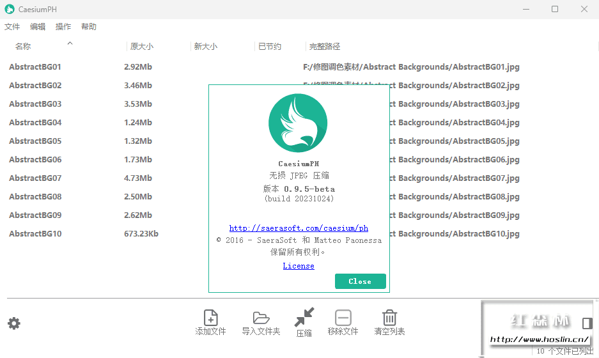
Task: Click the 清空列表 trash icon
Action: 389,317
